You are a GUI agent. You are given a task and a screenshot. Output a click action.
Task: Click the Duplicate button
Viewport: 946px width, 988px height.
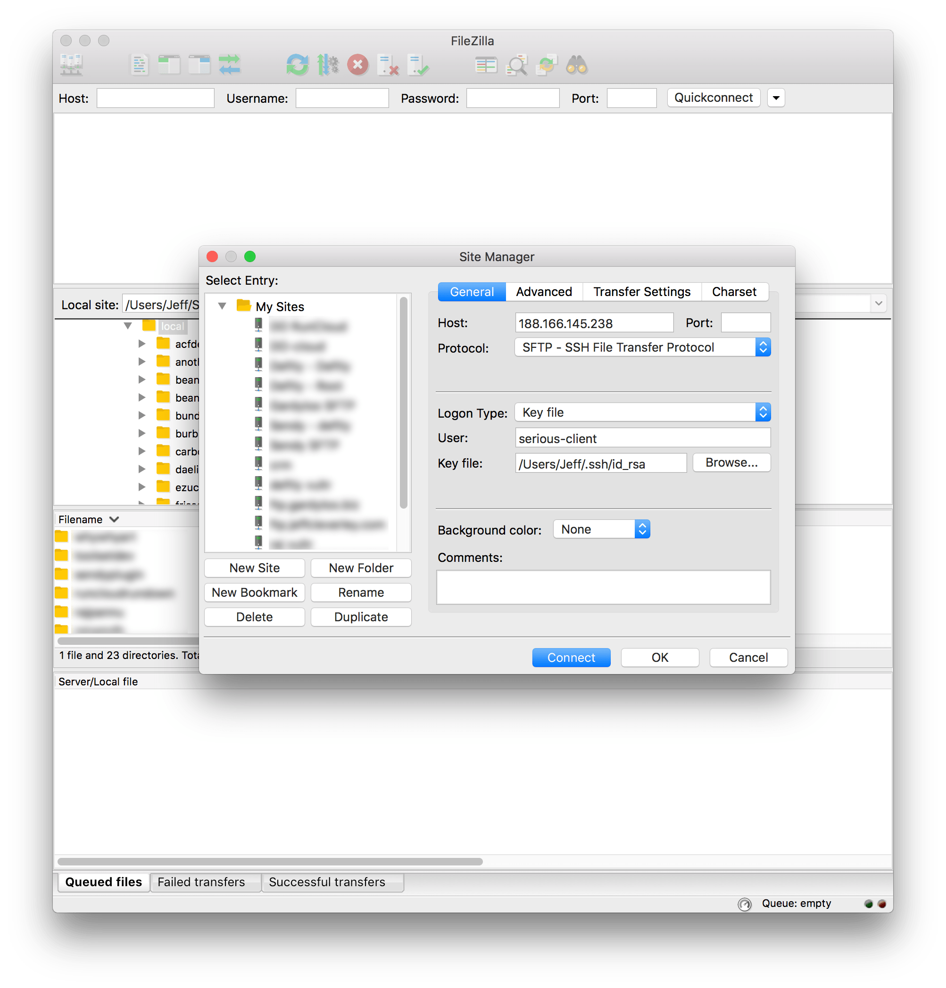(x=361, y=617)
